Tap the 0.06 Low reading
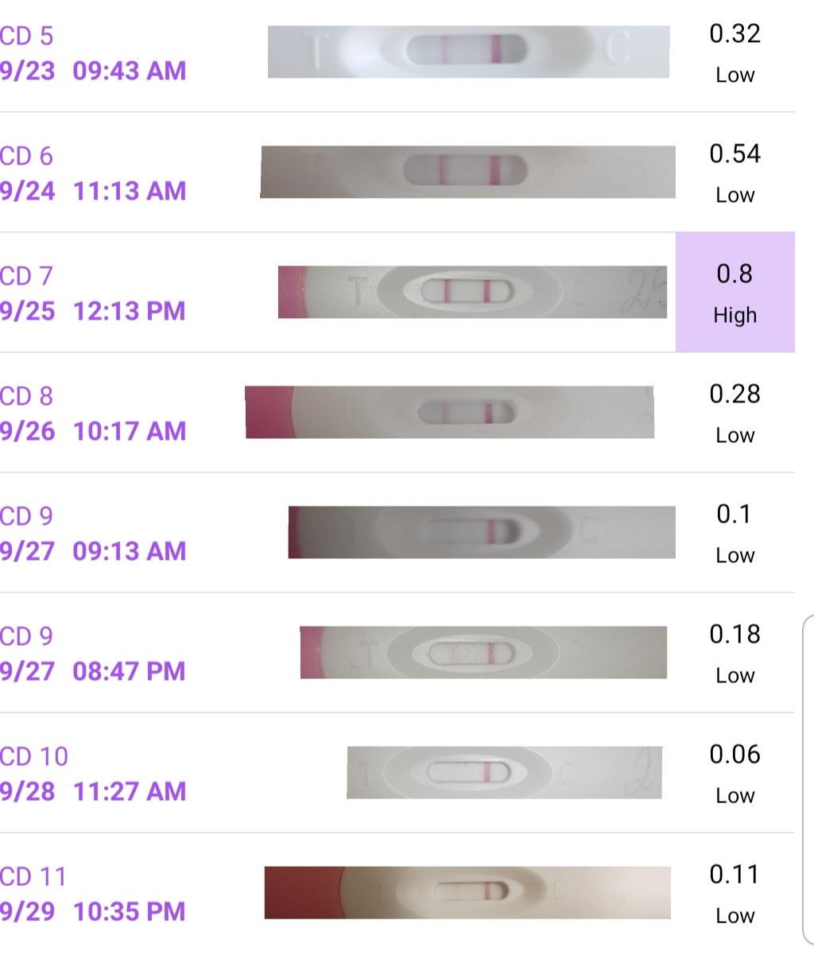Screen dimensions: 814x955 [x=735, y=773]
